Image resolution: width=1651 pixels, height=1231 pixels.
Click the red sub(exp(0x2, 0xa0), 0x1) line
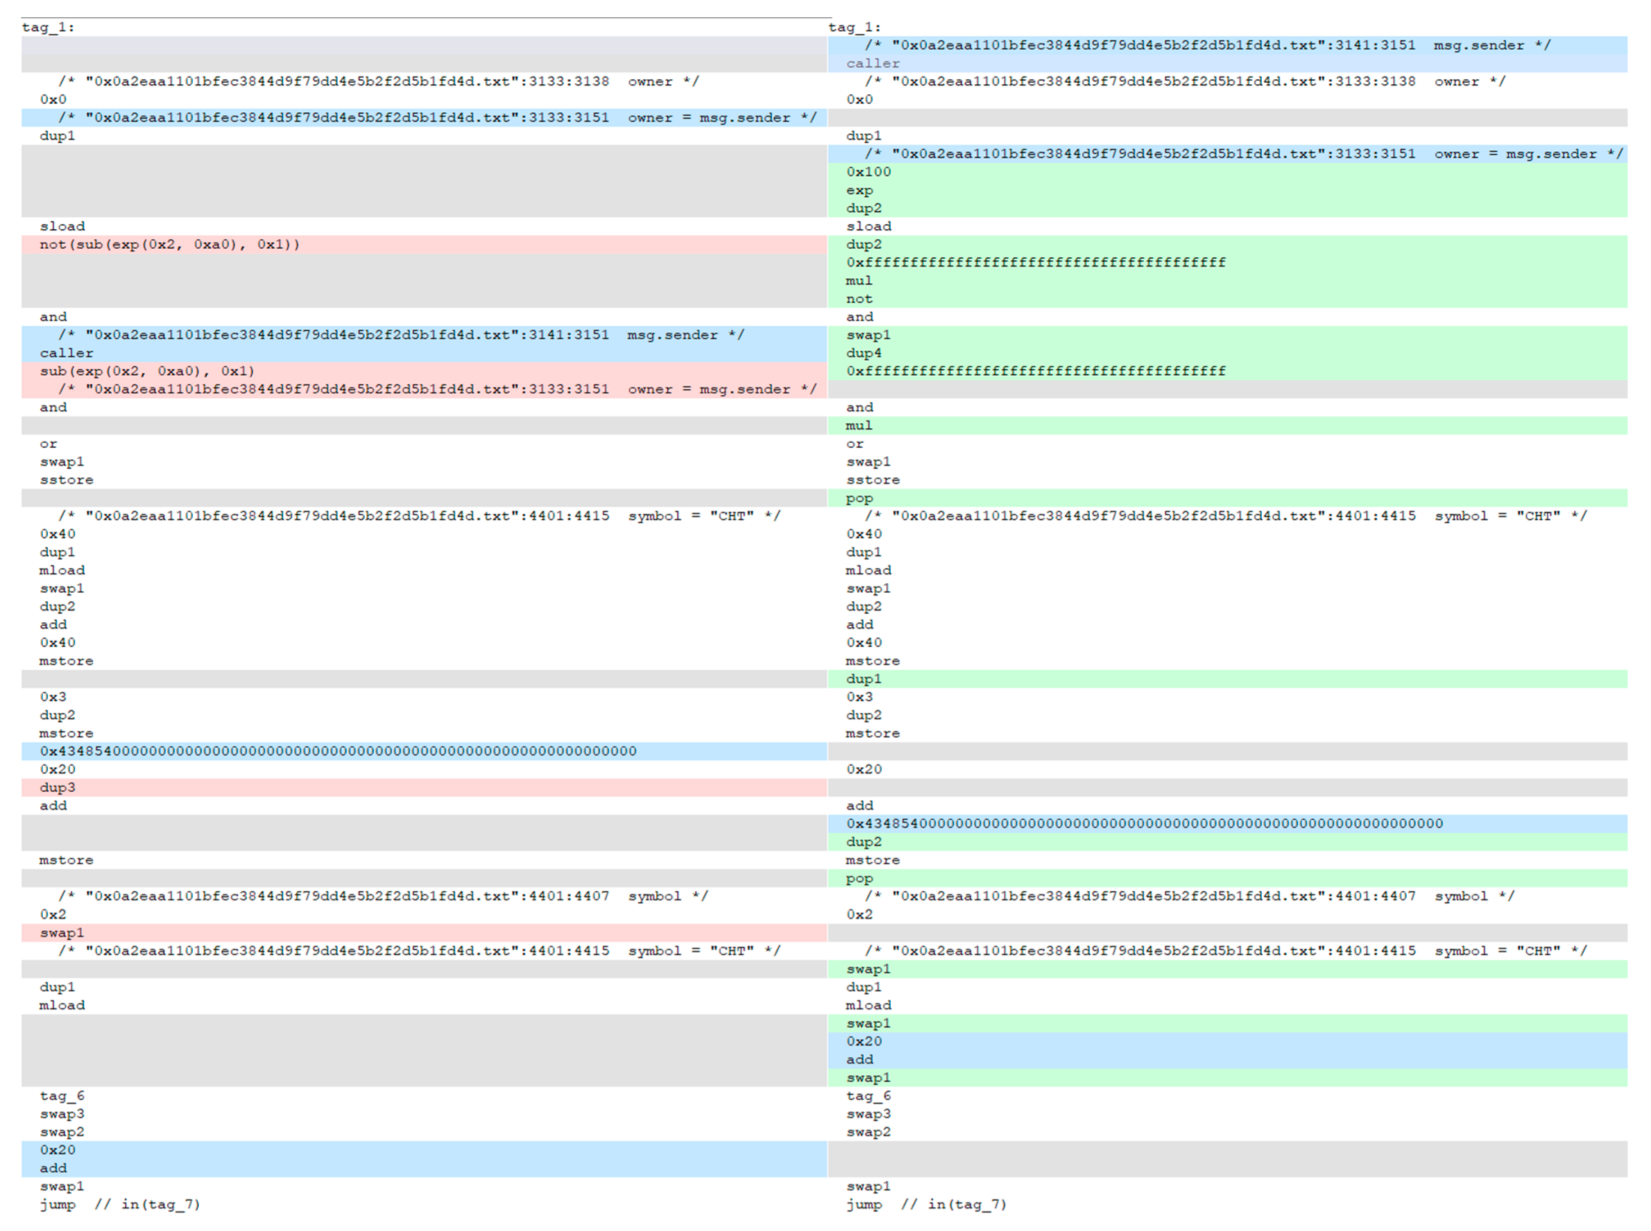[147, 371]
